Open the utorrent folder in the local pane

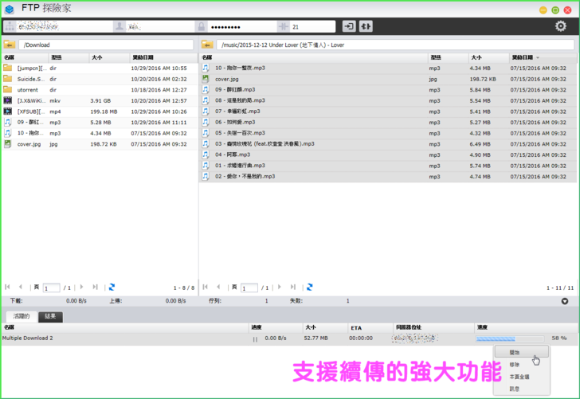coord(28,90)
